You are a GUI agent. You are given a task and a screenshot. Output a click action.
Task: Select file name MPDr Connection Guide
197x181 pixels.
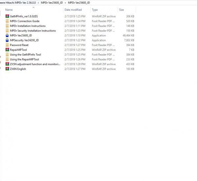pos(25,21)
